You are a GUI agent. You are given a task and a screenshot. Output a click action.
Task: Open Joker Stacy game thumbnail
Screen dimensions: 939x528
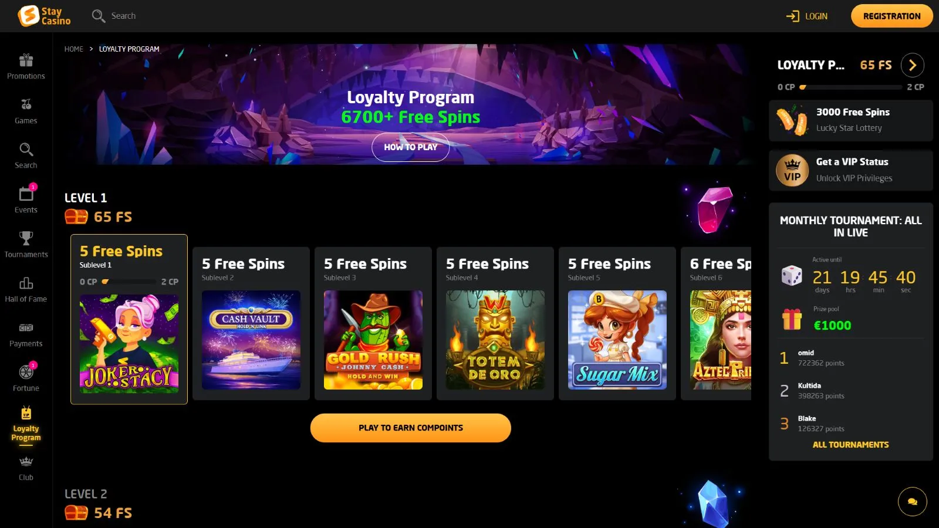(129, 344)
